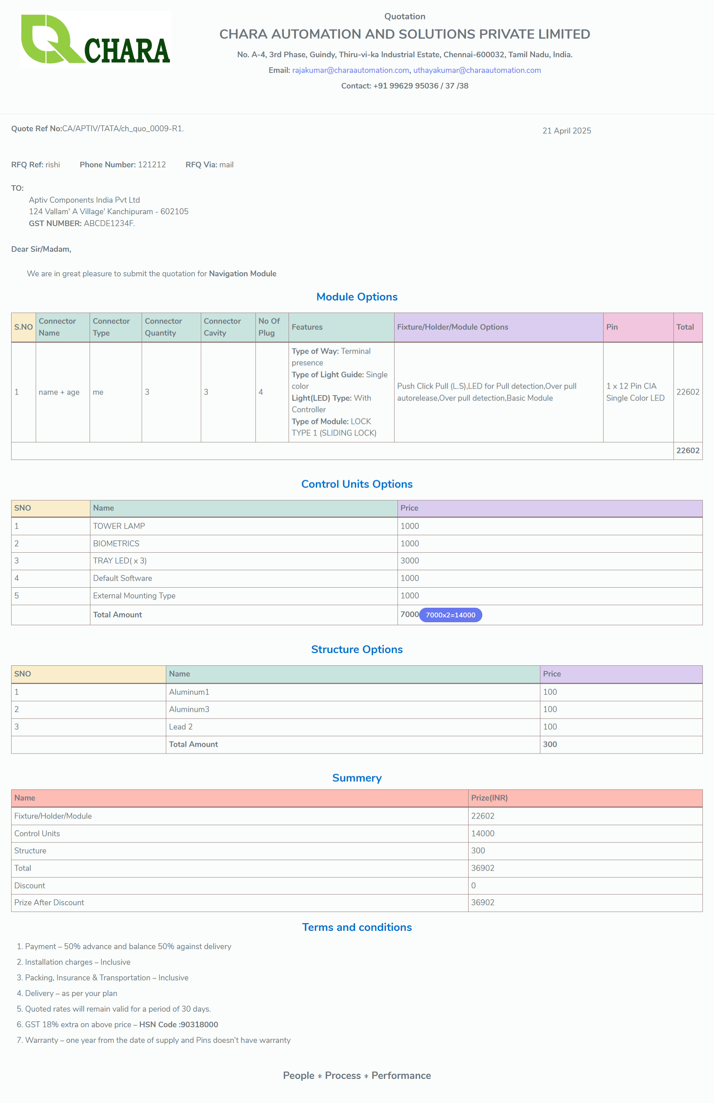
Task: Click the 7000x2=14000 badge
Action: (450, 615)
